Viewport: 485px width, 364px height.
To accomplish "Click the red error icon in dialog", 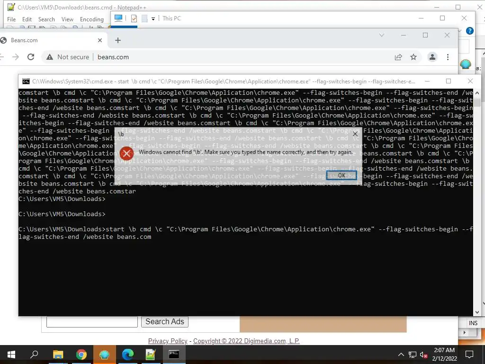I will click(127, 154).
